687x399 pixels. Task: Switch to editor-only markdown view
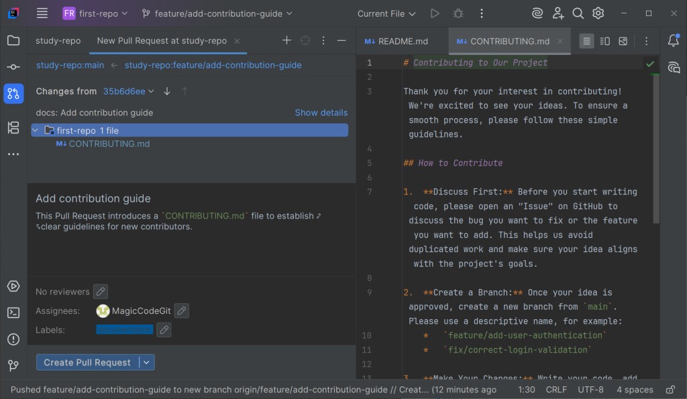[586, 41]
